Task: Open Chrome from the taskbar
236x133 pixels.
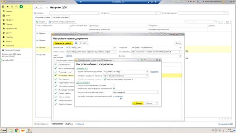Action: pyautogui.click(x=17, y=130)
